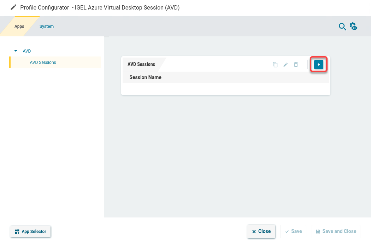Click the Session Name column header
Image resolution: width=371 pixels, height=245 pixels.
[145, 77]
